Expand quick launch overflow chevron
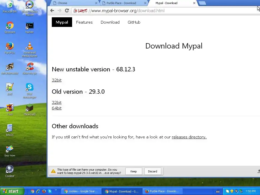The width and height of the screenshot is (260, 195). [x=56, y=190]
